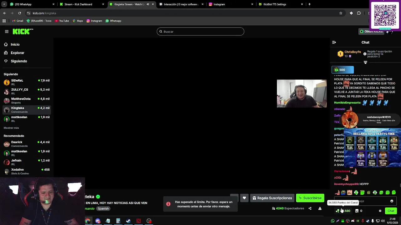Open channel points balance
The height and width of the screenshot is (225, 401).
343,211
